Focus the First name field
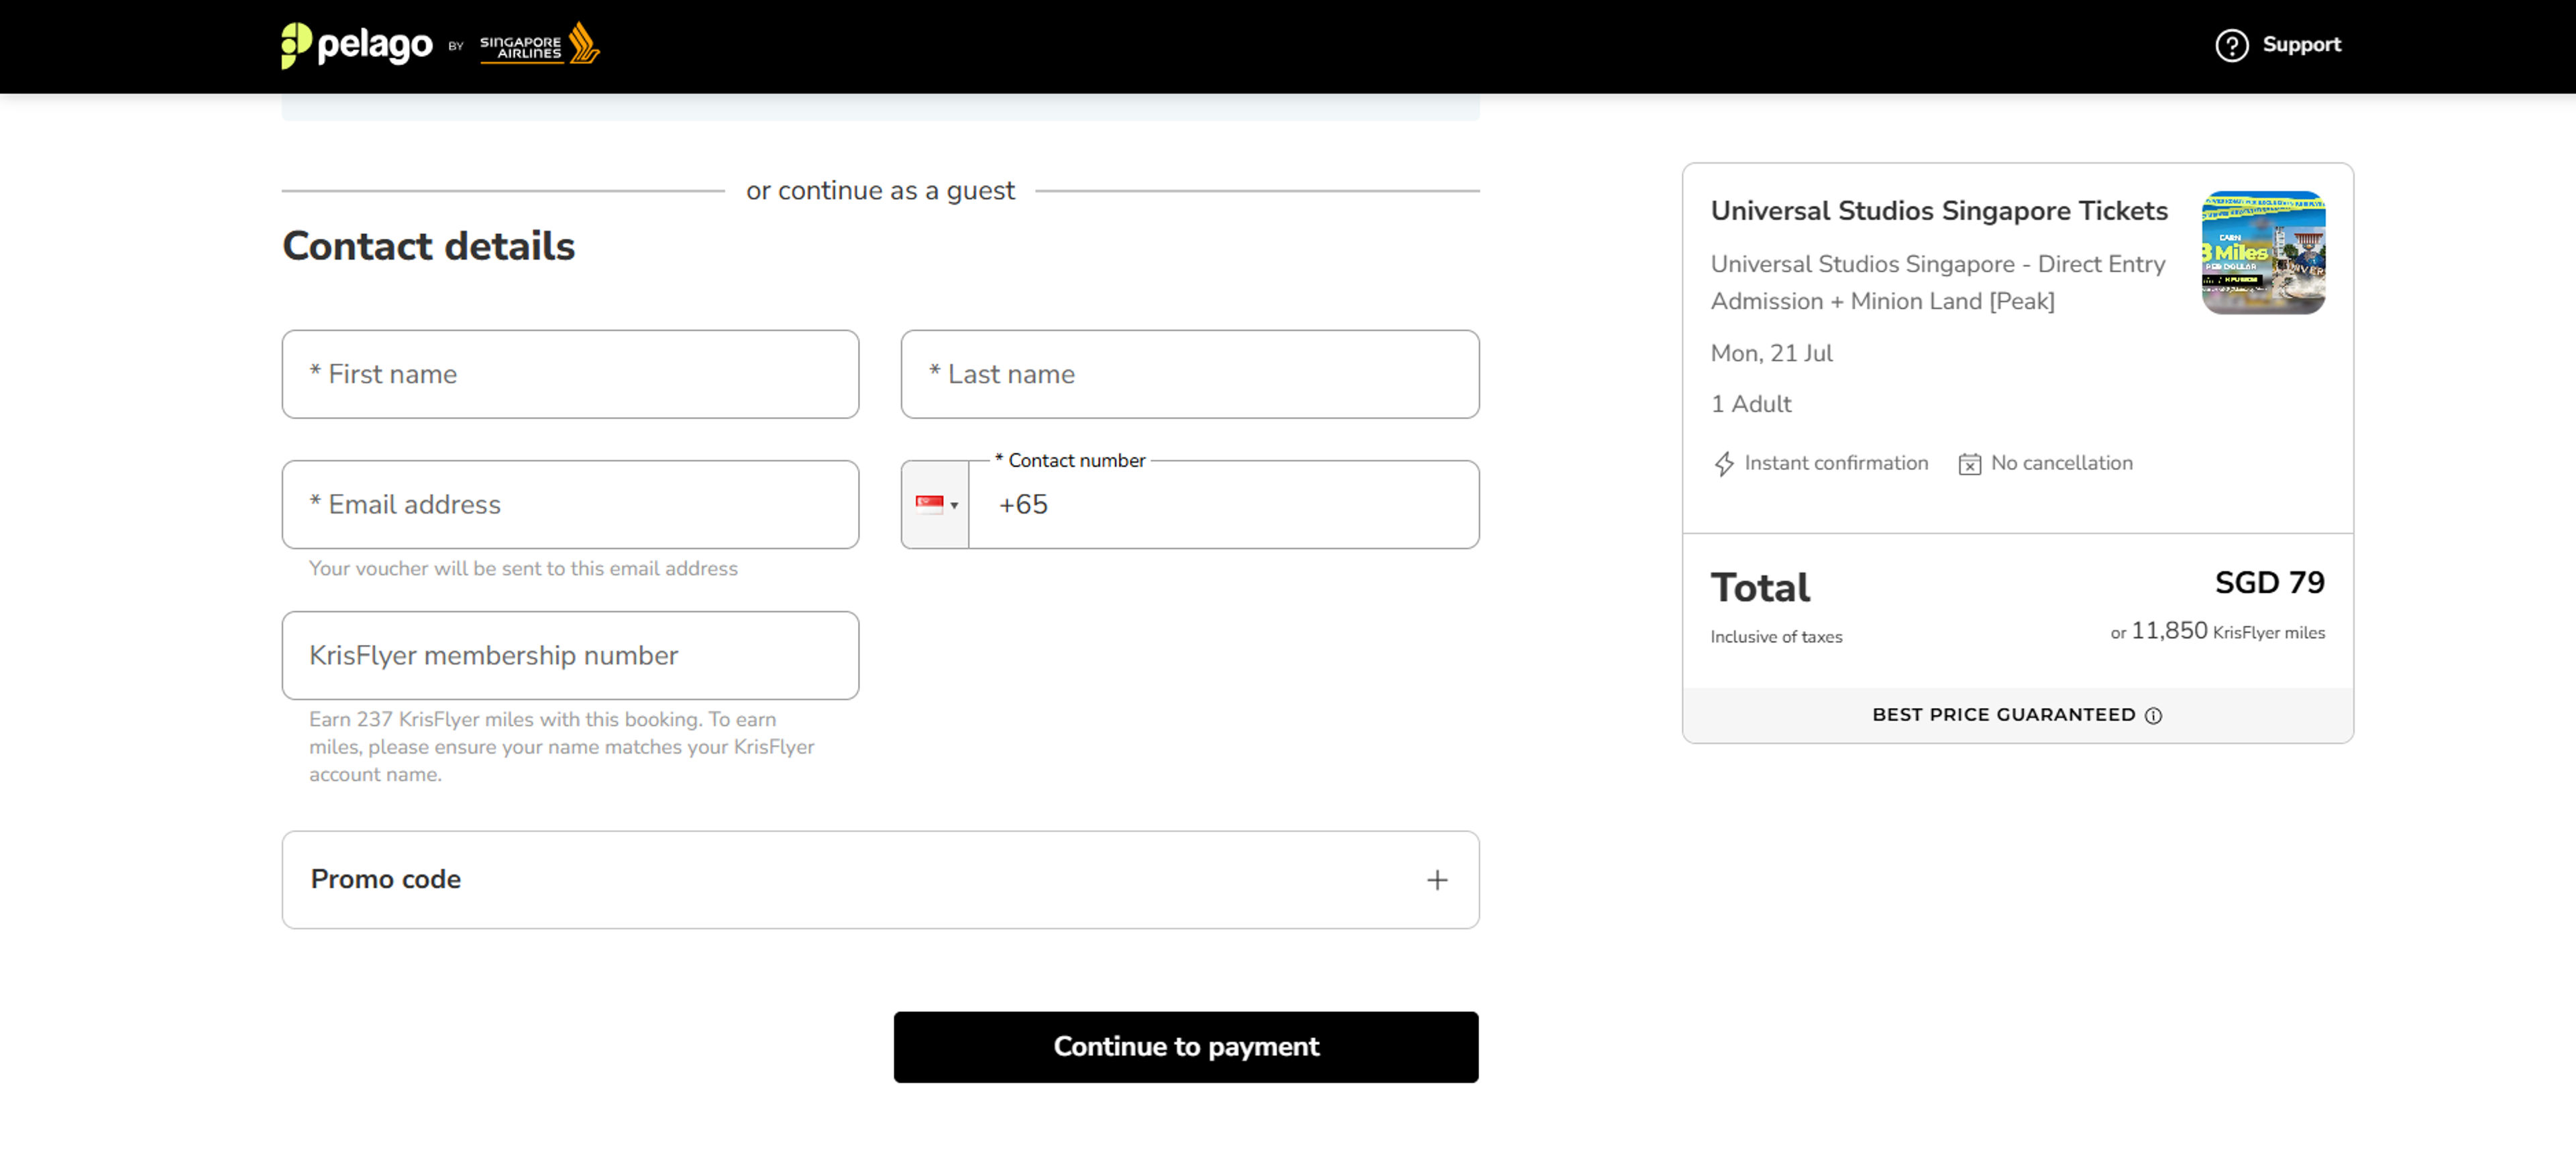 pyautogui.click(x=570, y=375)
